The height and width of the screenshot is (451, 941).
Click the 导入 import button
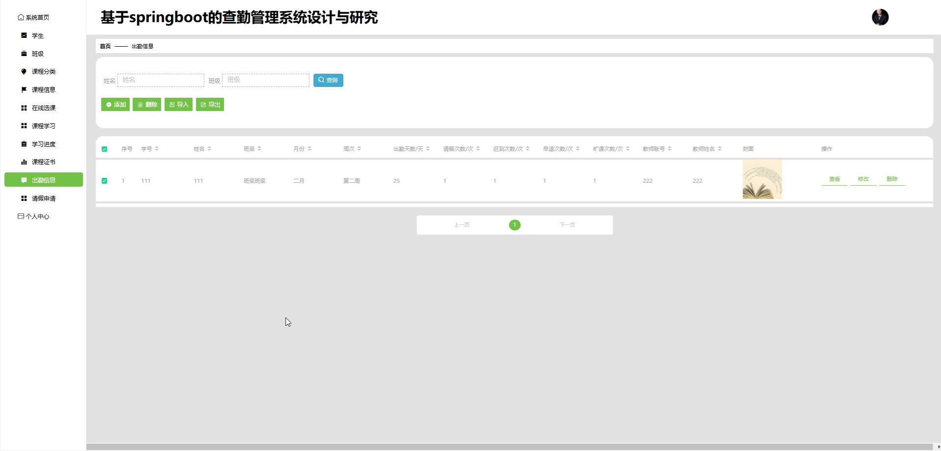(178, 105)
